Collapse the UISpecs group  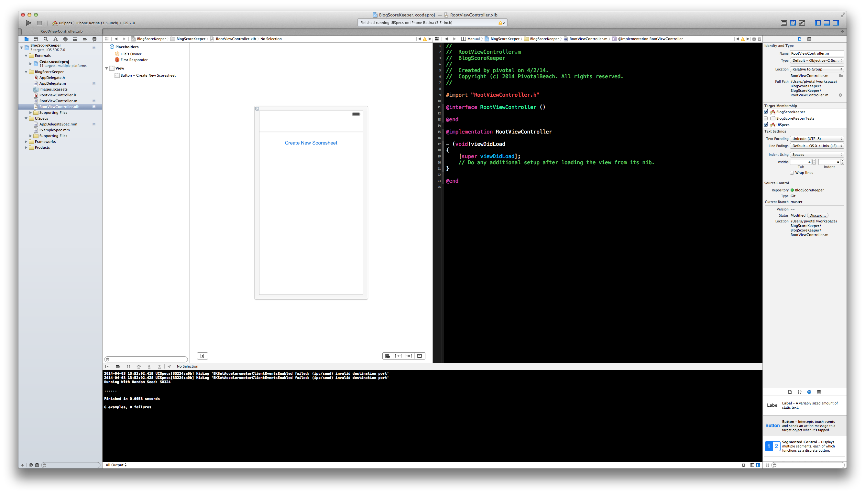26,118
